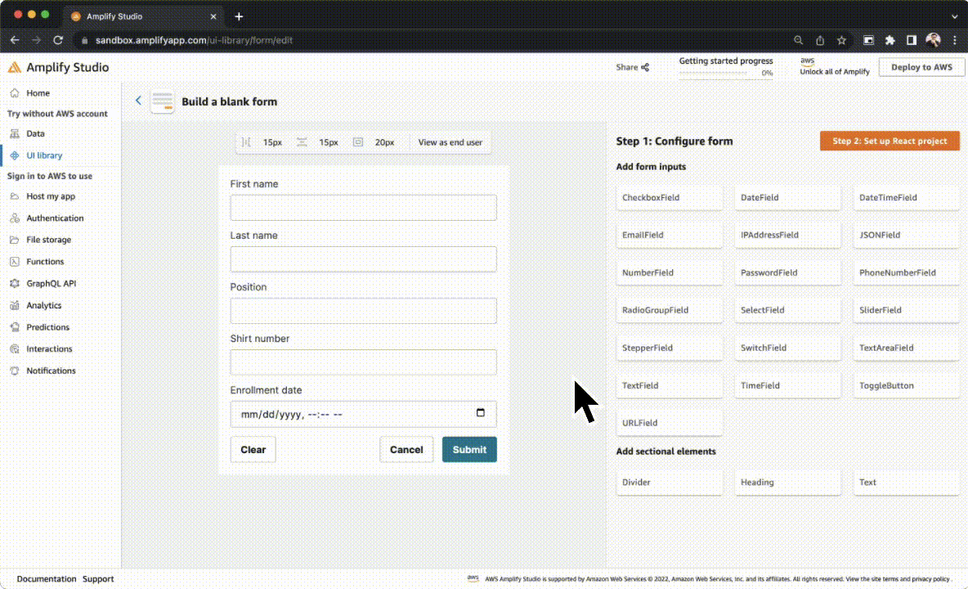Click the Notifications sidebar icon

click(x=14, y=371)
